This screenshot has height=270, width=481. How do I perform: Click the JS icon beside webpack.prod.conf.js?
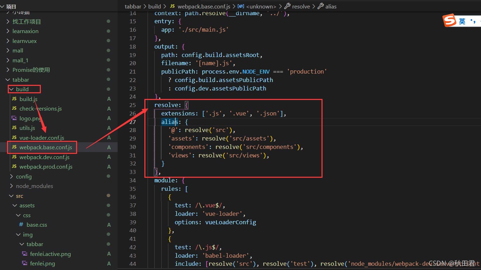[14, 167]
